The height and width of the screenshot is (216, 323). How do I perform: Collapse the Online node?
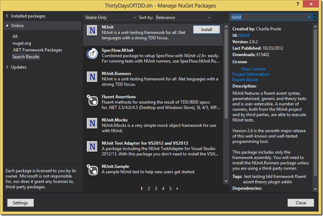tap(7, 26)
